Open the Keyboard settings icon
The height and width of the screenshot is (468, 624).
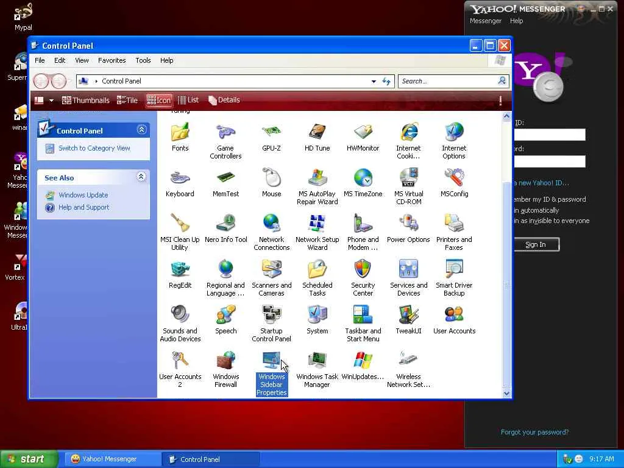[x=180, y=179]
